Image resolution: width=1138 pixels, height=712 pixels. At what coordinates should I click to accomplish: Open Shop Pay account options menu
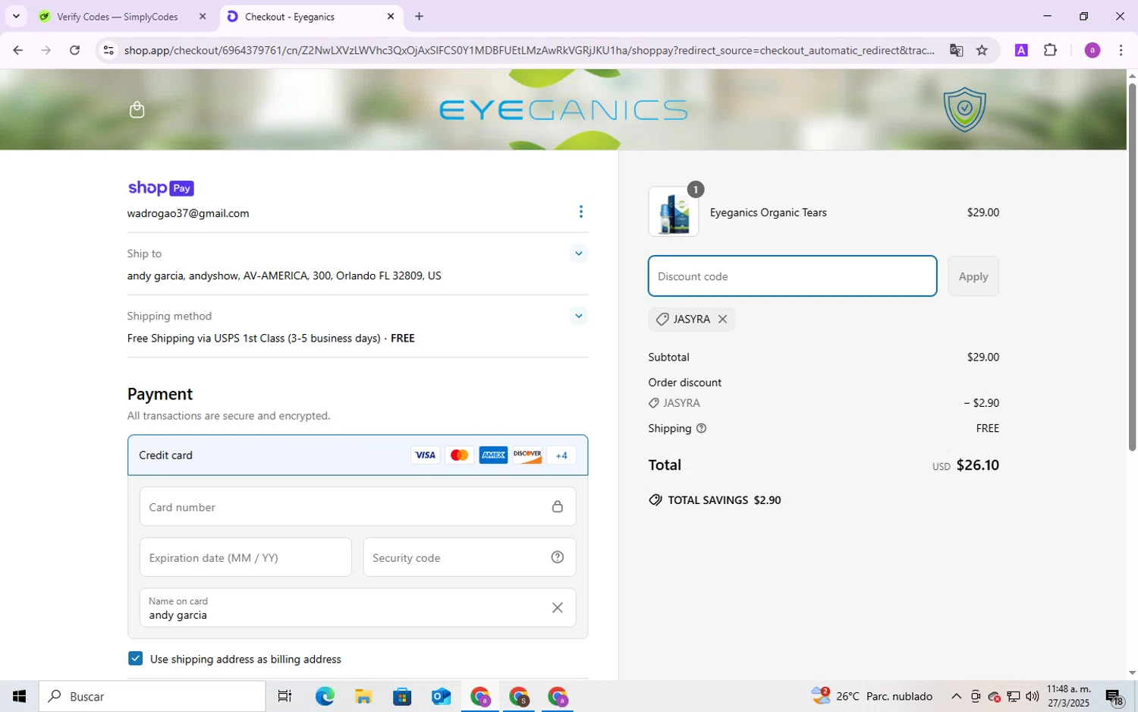581,212
